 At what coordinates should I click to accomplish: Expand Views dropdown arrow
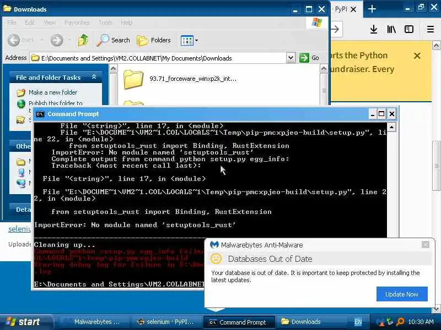pyautogui.click(x=197, y=40)
